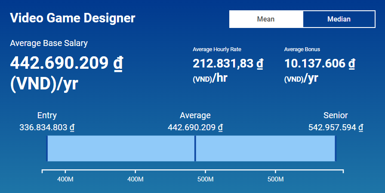Screen dimensions: 385x193
Task: Click the Average label above the bar
Action: 195,115
